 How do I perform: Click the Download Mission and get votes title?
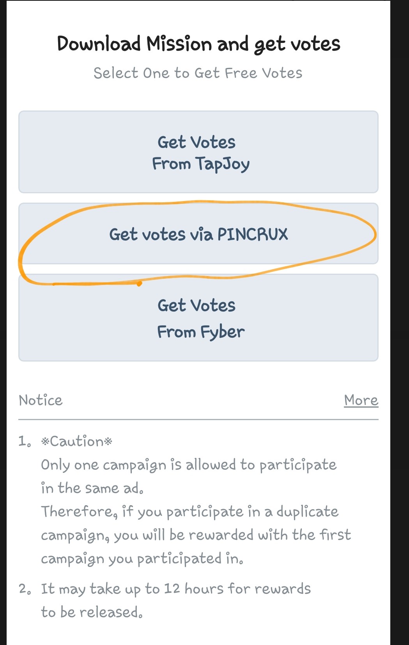coord(198,44)
